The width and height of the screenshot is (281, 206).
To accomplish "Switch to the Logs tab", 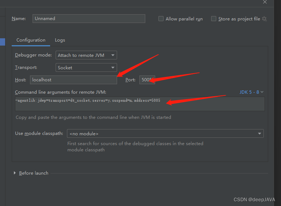I will 60,40.
